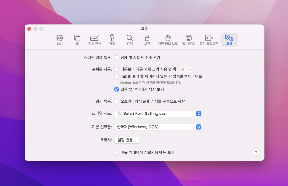Check Tab을 눌러 웹 페이지 항목 하이라이트
The image size is (288, 186).
(x=117, y=76)
